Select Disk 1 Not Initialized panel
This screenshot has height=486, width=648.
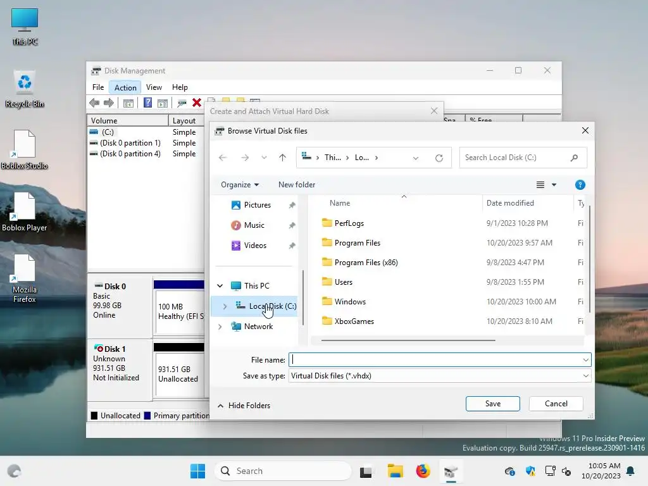coord(120,370)
